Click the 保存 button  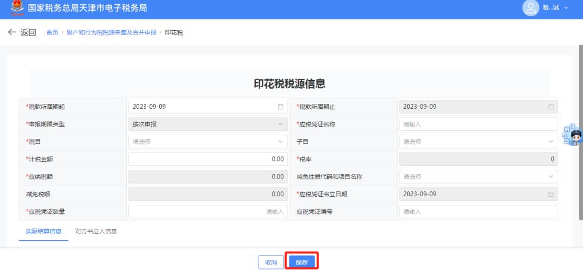click(x=301, y=262)
